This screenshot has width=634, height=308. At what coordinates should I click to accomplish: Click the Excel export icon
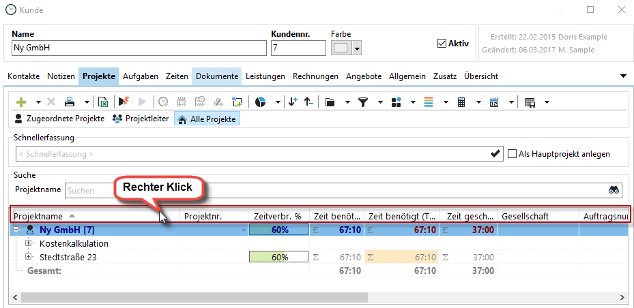pyautogui.click(x=103, y=102)
